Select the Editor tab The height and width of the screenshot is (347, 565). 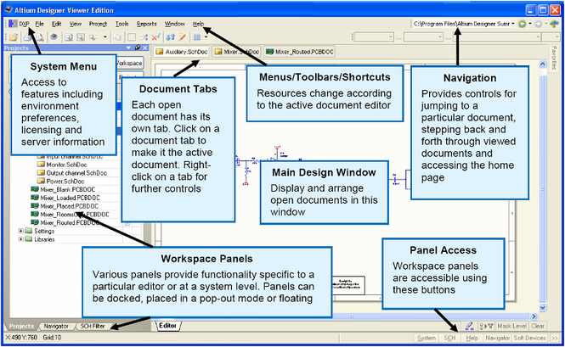[x=168, y=326]
